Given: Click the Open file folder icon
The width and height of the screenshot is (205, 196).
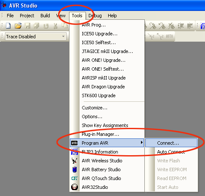Looking at the screenshot, I should (x=18, y=26).
